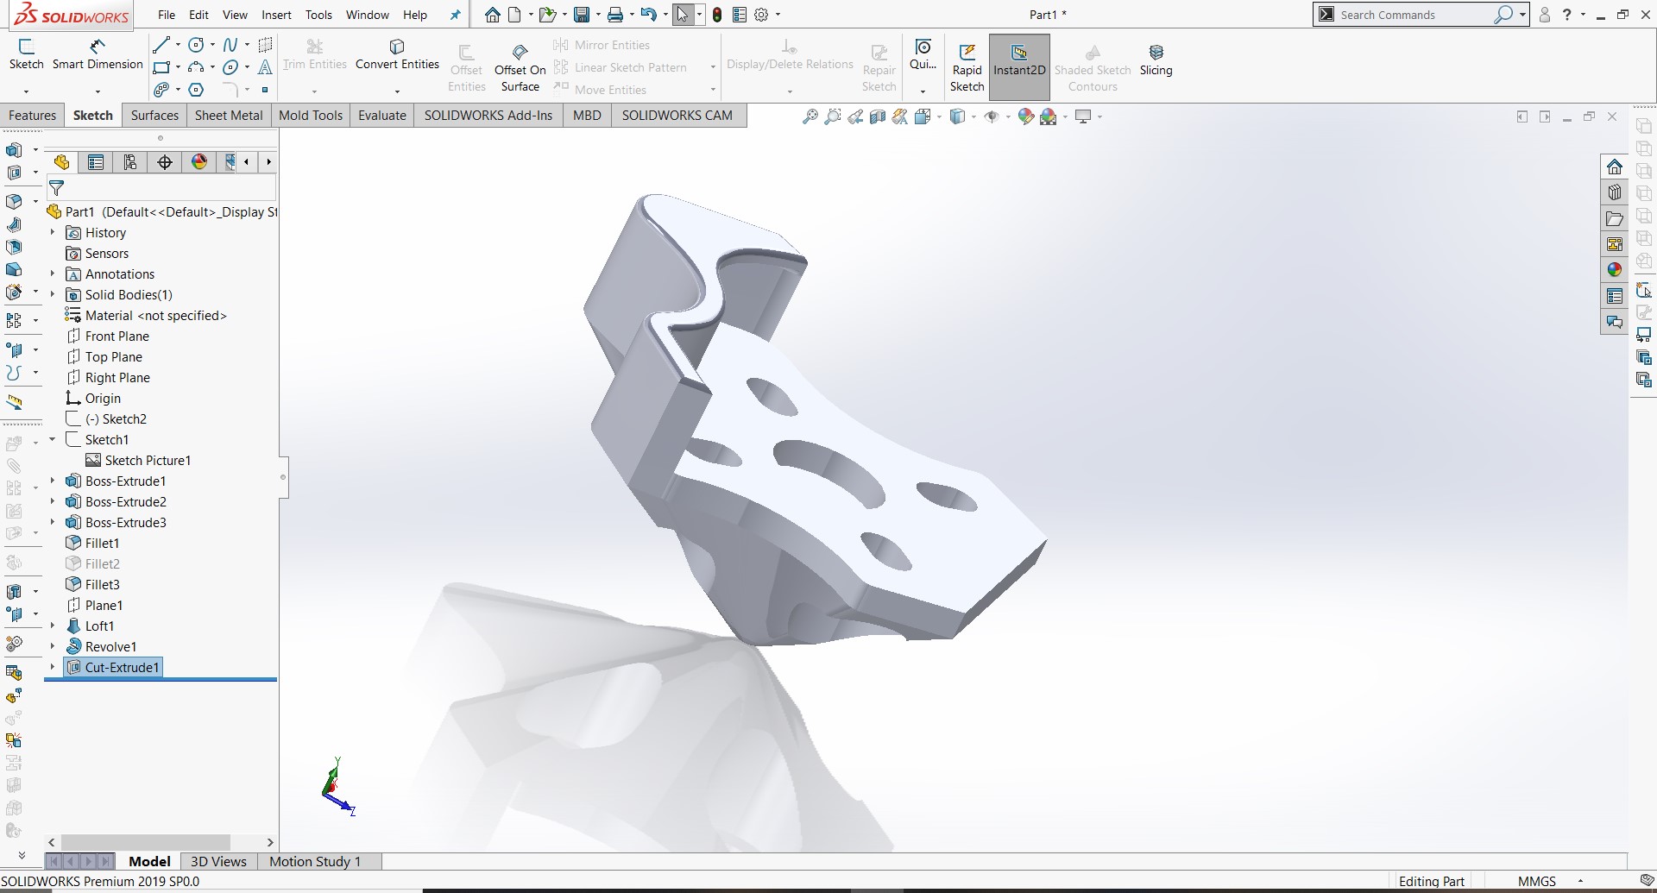Select the Polygon sketch tool

[x=197, y=90]
